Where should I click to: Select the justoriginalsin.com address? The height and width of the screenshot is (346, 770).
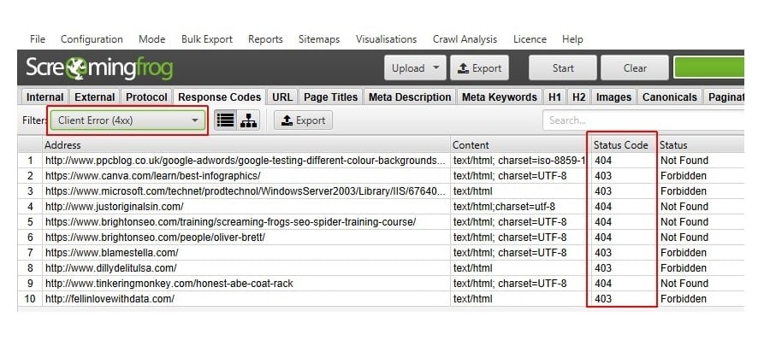point(115,207)
